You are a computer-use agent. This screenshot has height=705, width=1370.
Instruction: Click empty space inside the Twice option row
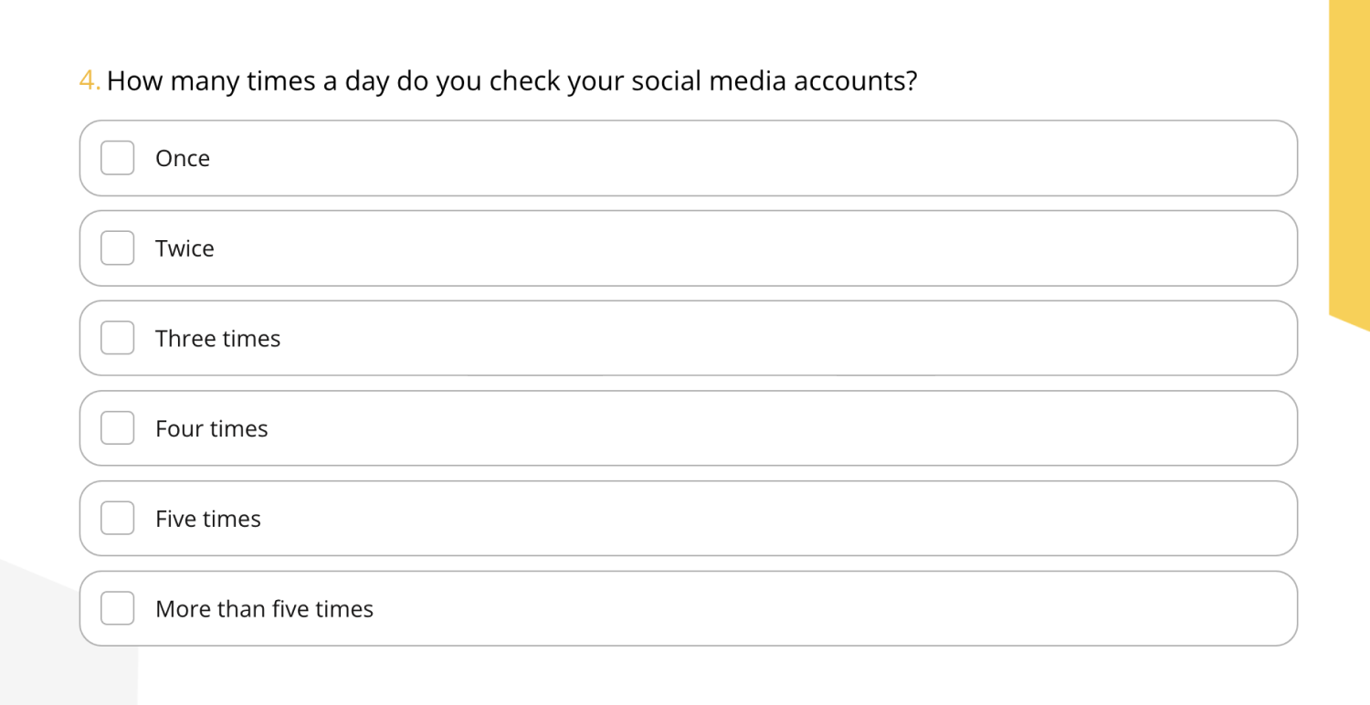(731, 248)
